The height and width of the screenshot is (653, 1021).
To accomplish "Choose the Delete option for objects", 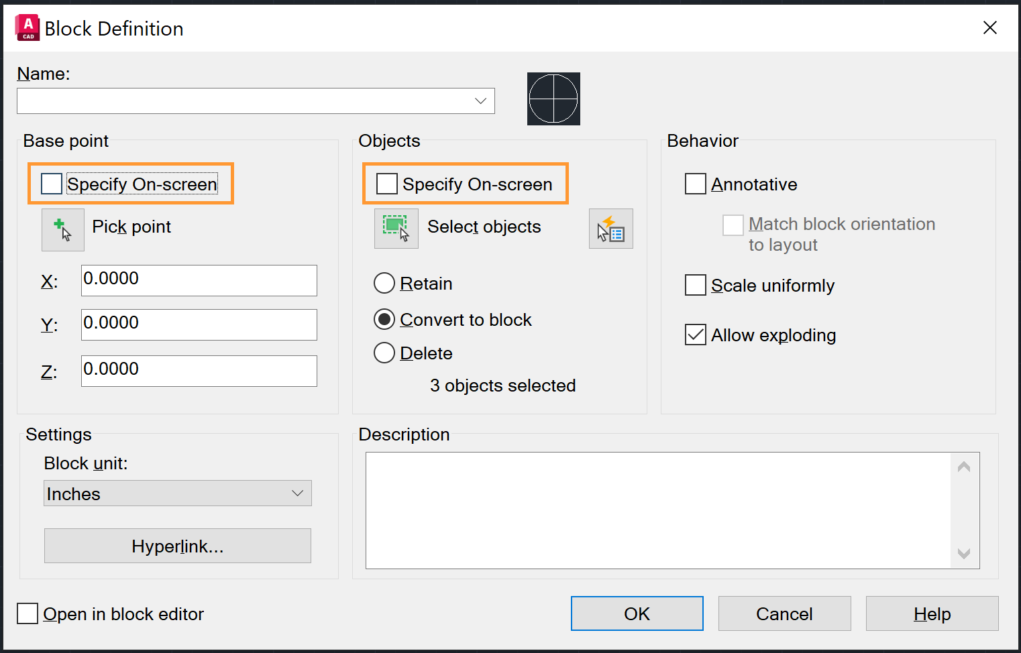I will click(384, 353).
